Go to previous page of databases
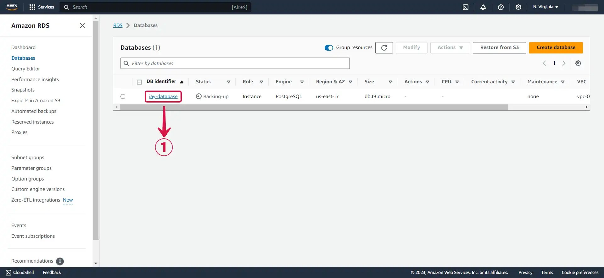604x278 pixels. [x=544, y=63]
